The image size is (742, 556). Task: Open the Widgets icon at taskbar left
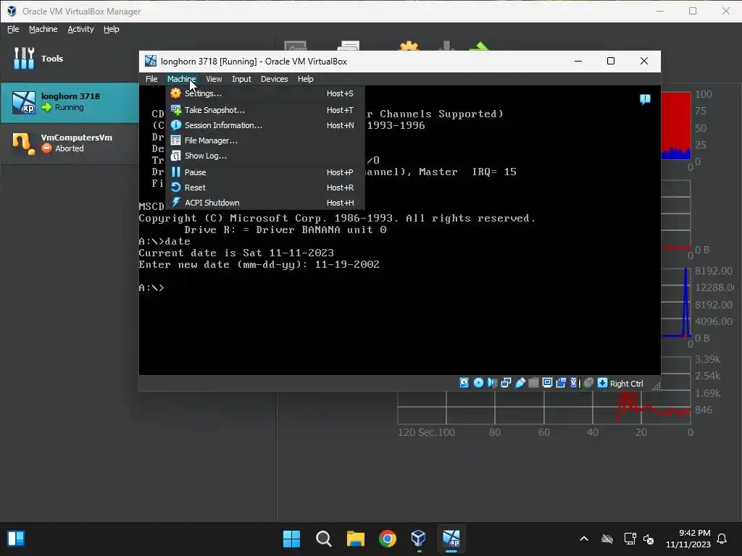[16, 539]
